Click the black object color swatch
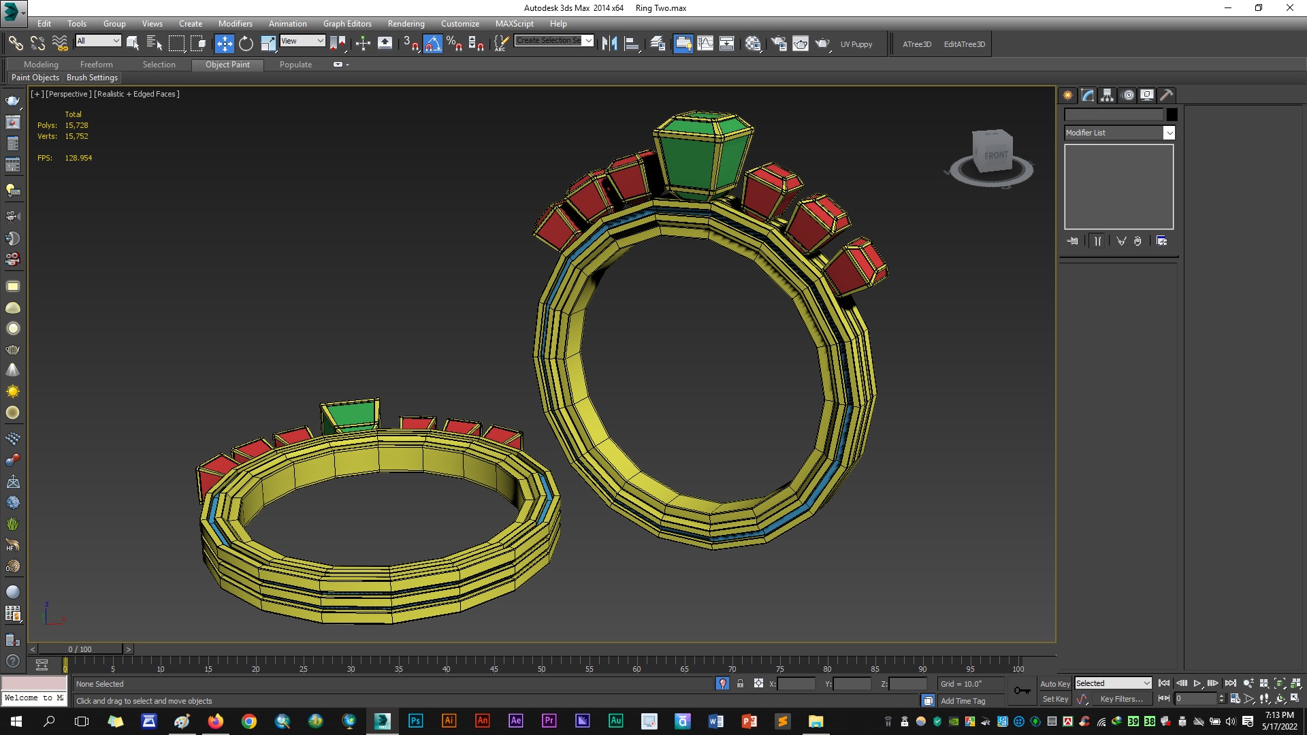The image size is (1307, 735). point(1172,114)
